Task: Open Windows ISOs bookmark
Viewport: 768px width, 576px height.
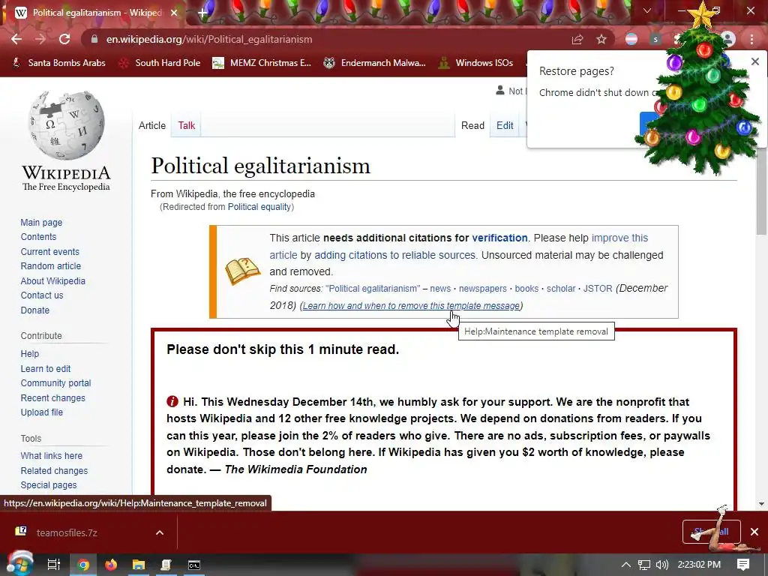Action: [476, 63]
